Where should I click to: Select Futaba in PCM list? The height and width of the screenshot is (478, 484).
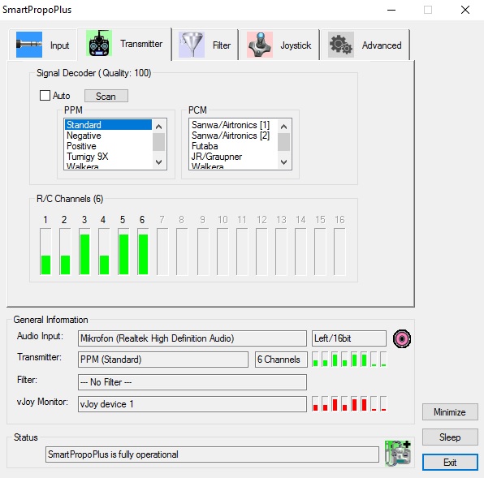(233, 146)
